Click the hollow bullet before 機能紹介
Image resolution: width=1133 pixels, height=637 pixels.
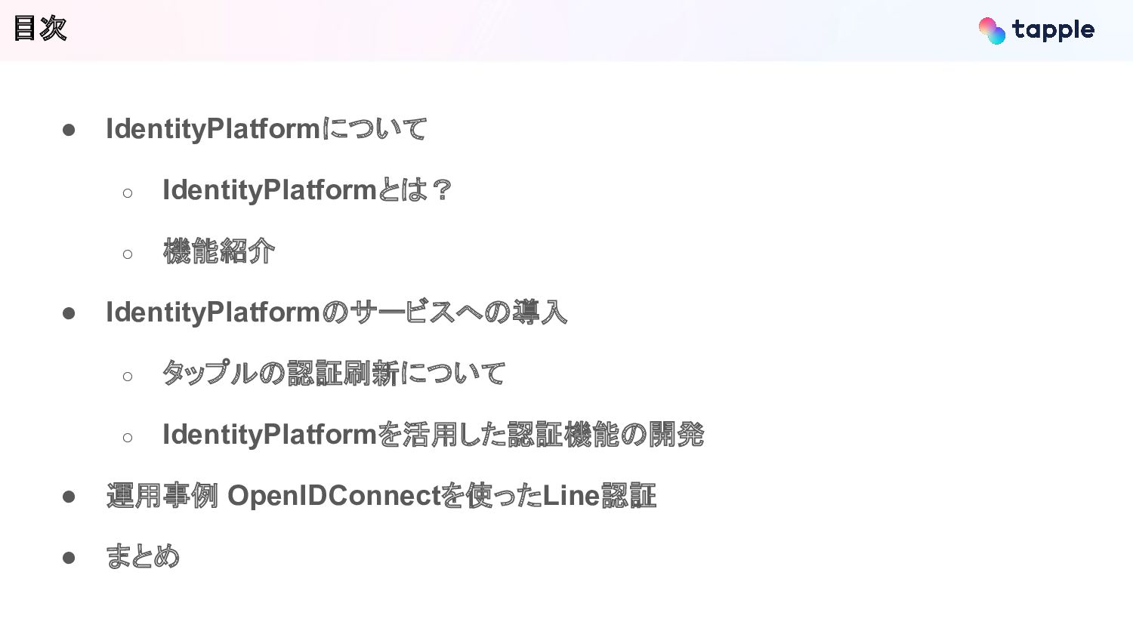pyautogui.click(x=128, y=254)
